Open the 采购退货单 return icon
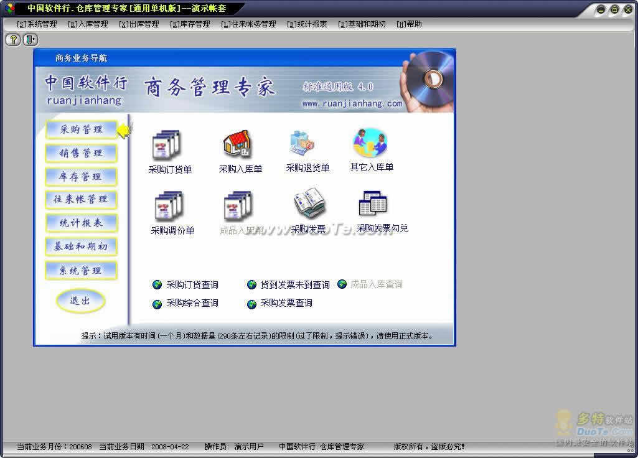Image resolution: width=638 pixels, height=458 pixels. click(x=303, y=143)
